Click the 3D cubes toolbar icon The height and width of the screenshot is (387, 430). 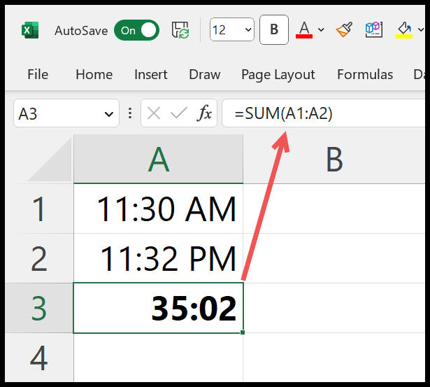374,29
